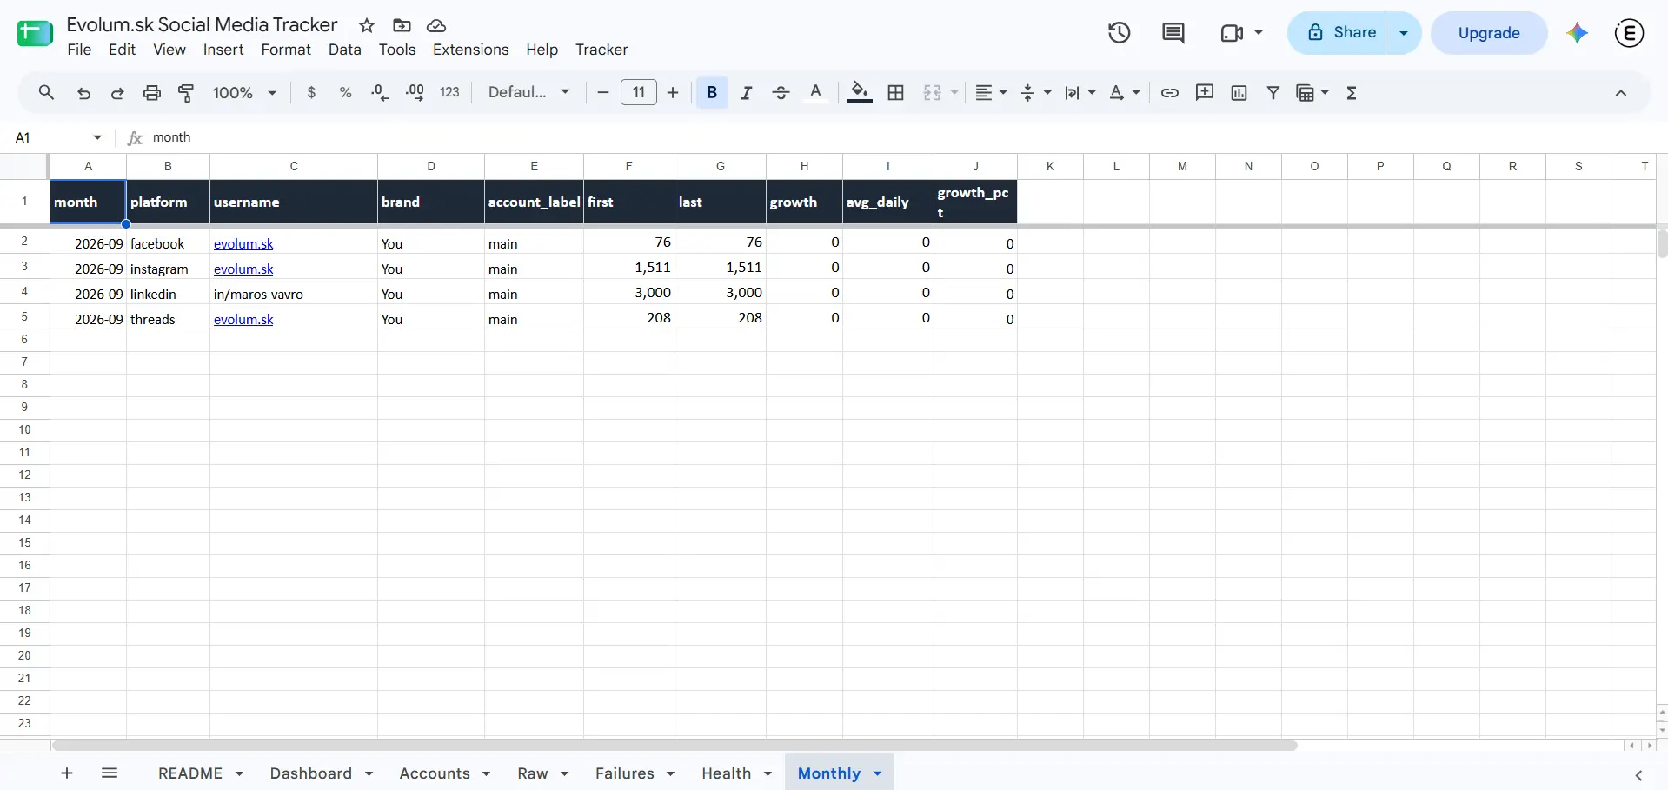Open comments history icon

coord(1173,33)
